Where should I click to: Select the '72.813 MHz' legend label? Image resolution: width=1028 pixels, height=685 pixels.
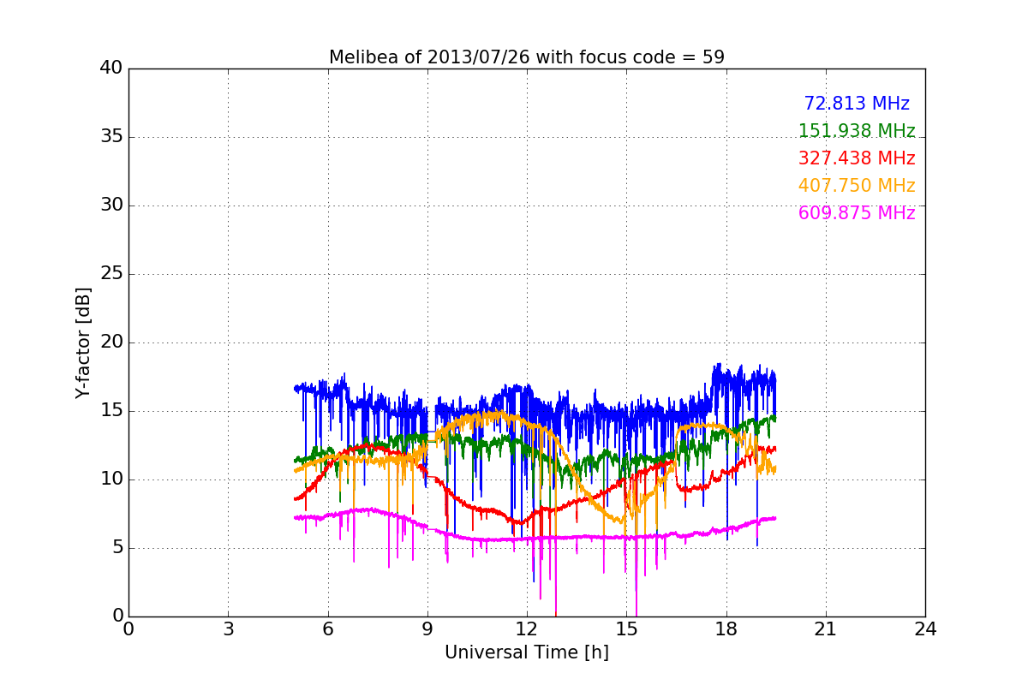pyautogui.click(x=857, y=104)
